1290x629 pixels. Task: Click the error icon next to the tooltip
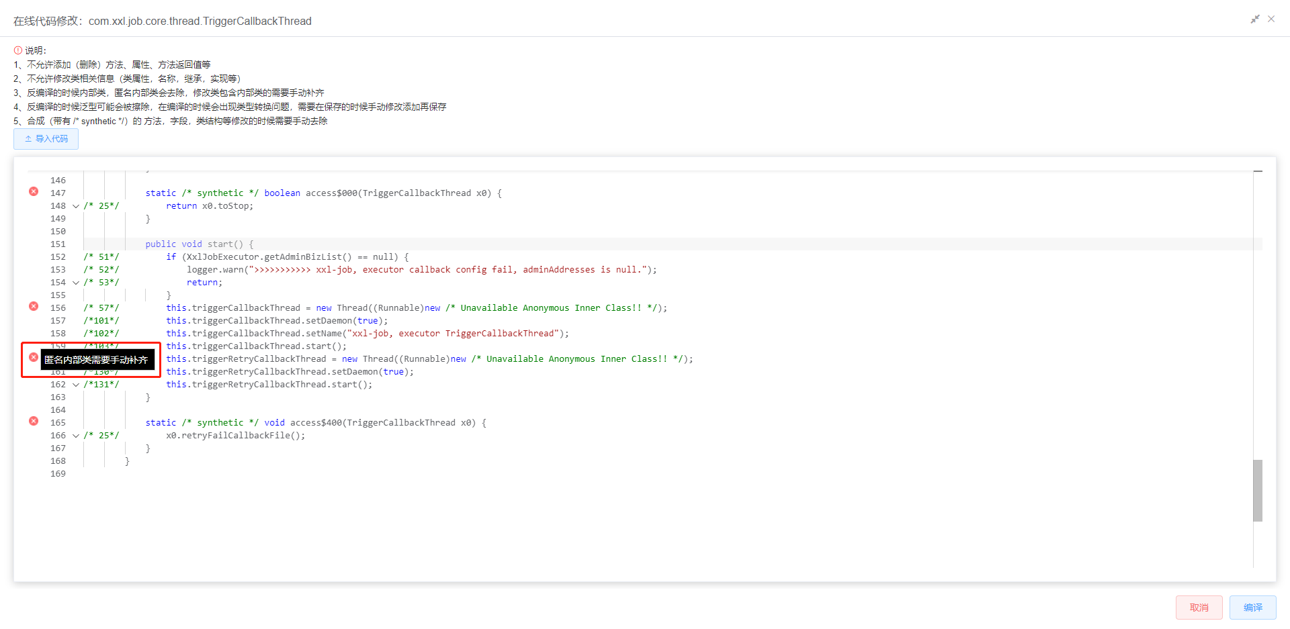(34, 357)
